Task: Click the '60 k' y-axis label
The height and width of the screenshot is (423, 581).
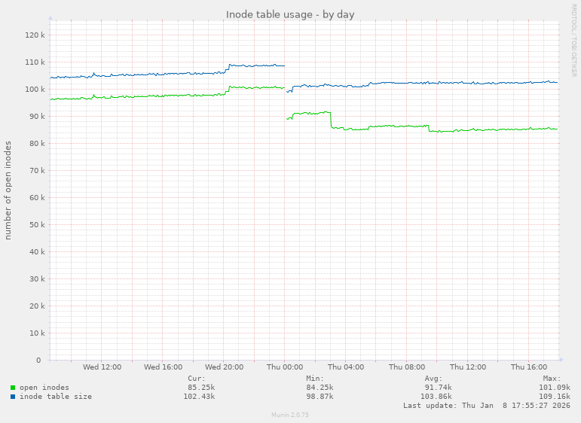Action: 37,198
